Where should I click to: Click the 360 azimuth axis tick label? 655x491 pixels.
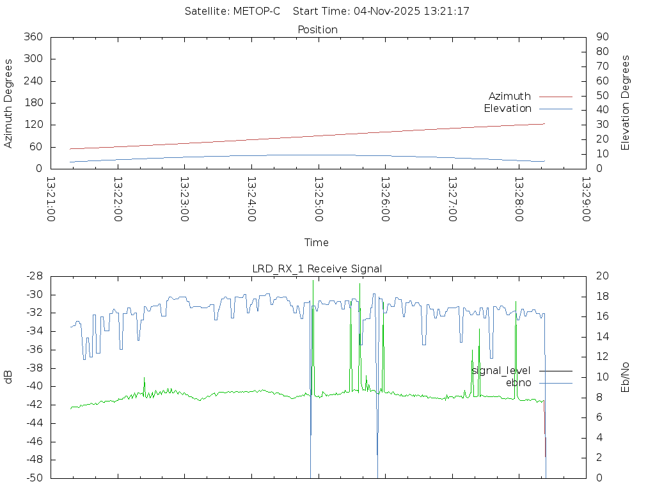click(x=33, y=37)
